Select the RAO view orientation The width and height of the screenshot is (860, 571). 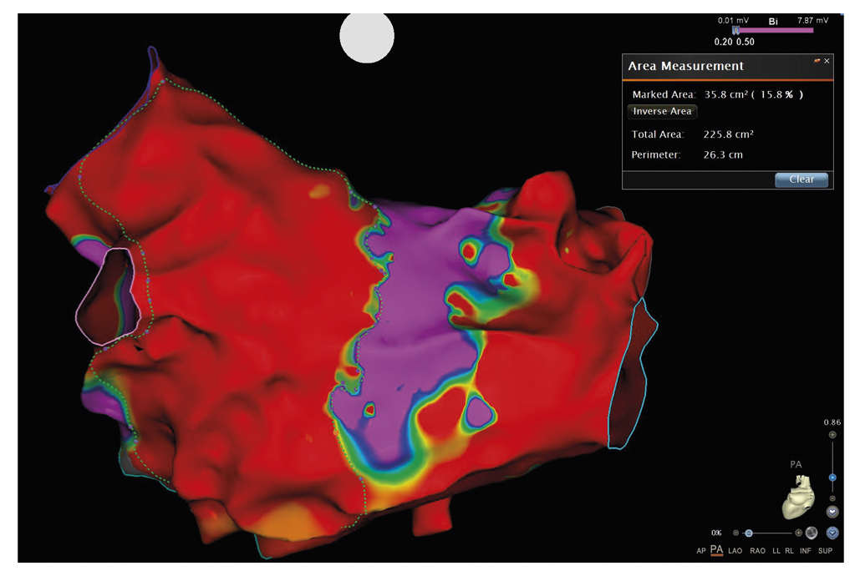coord(757,551)
